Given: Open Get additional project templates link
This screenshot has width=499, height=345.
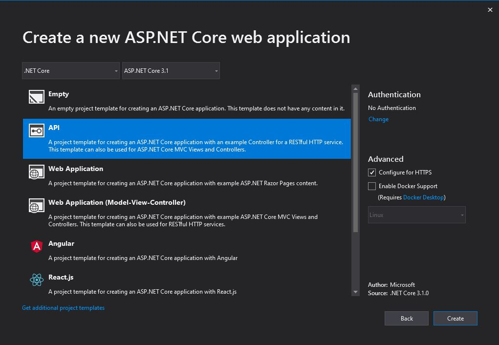Looking at the screenshot, I should click(x=64, y=308).
